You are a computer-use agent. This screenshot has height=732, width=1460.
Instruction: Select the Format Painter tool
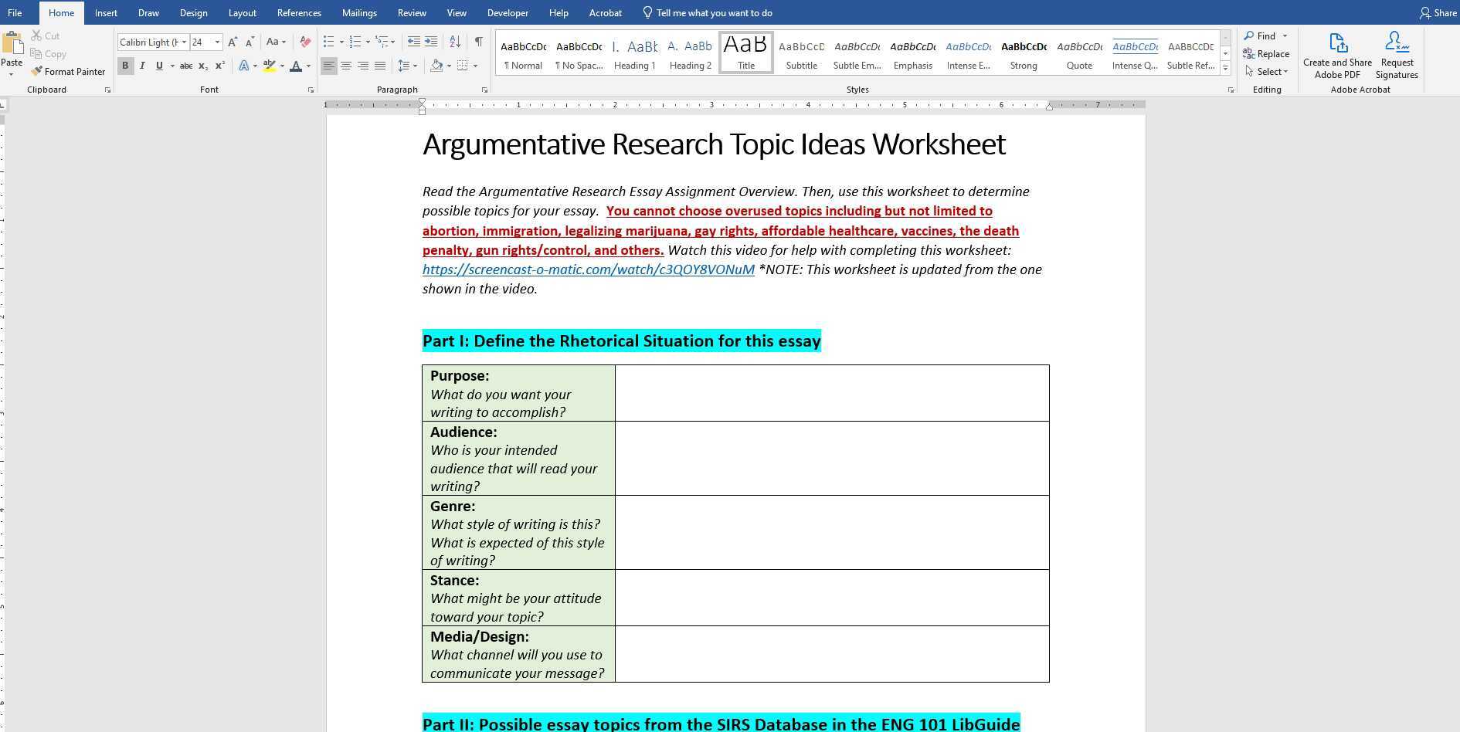68,71
